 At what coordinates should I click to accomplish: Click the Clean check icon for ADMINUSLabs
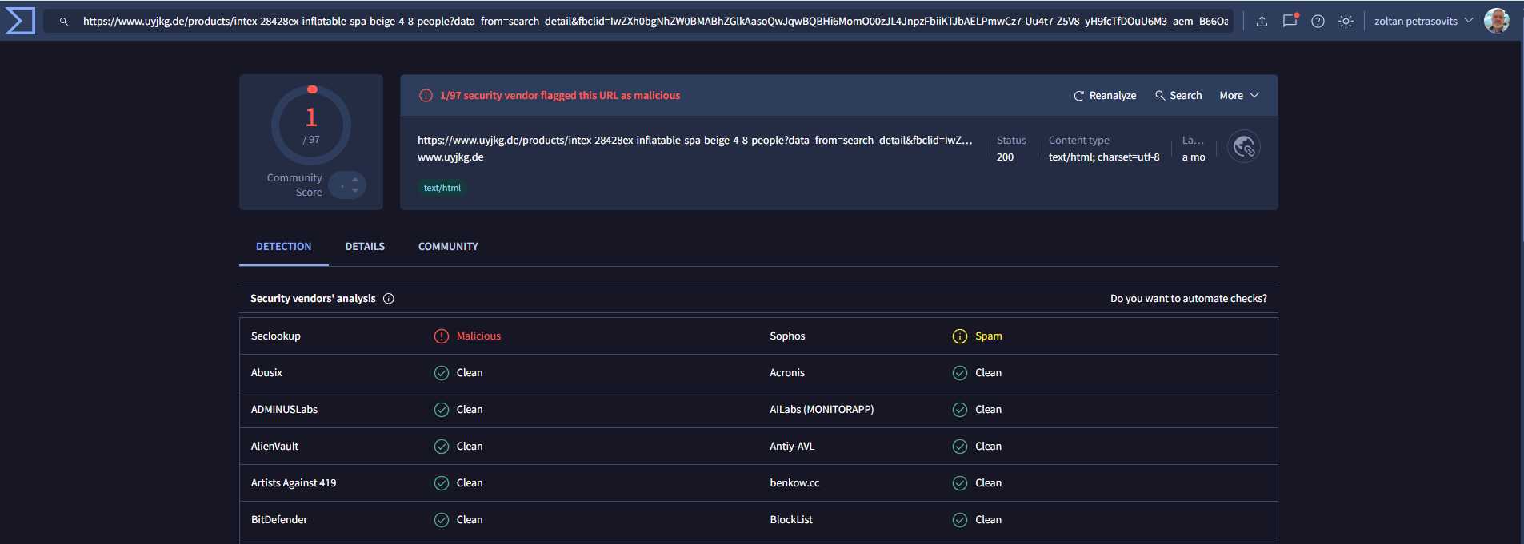[x=442, y=410]
